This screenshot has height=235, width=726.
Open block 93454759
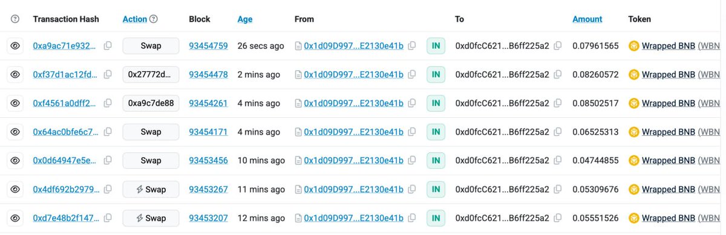[209, 46]
